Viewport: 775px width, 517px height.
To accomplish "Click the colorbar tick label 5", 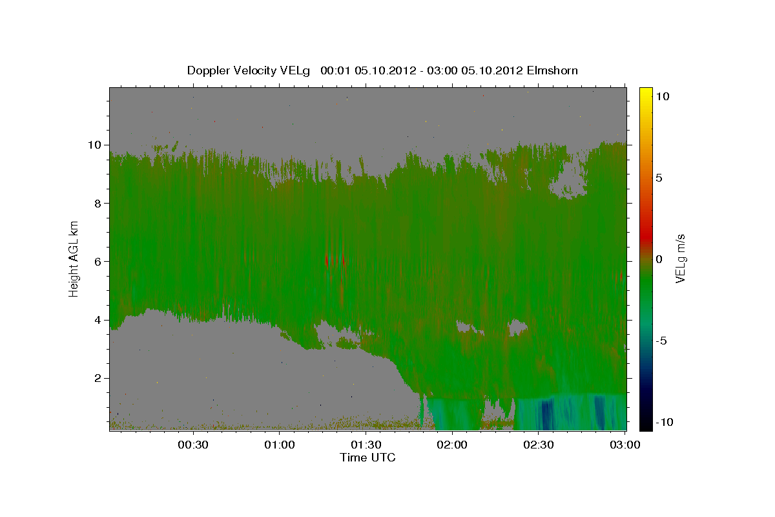I will (x=661, y=178).
